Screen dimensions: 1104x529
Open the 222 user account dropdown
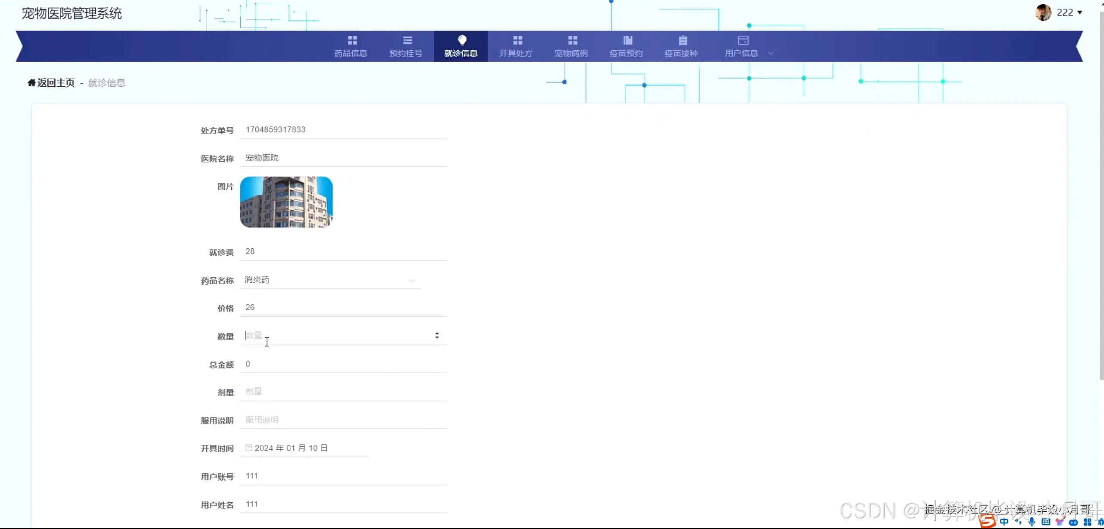pos(1069,13)
